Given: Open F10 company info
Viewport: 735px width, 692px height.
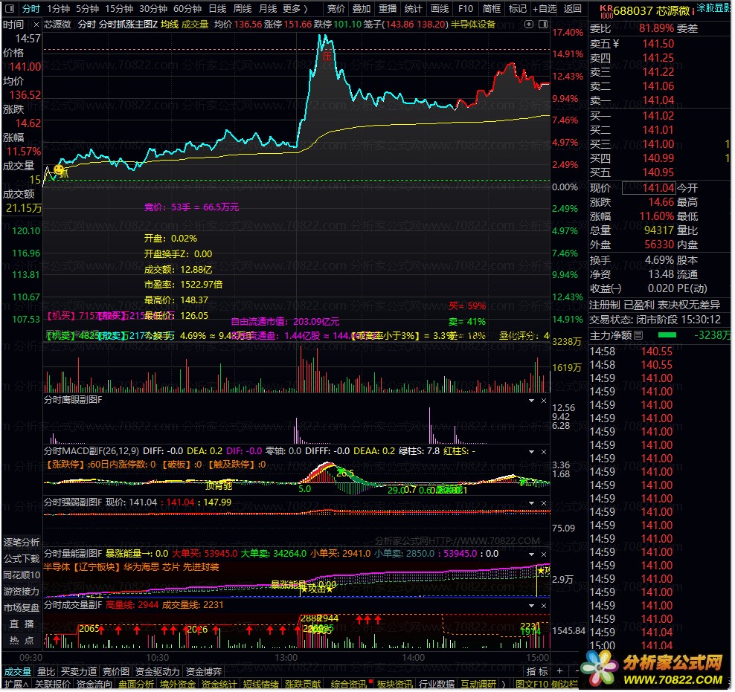Looking at the screenshot, I should point(467,9).
